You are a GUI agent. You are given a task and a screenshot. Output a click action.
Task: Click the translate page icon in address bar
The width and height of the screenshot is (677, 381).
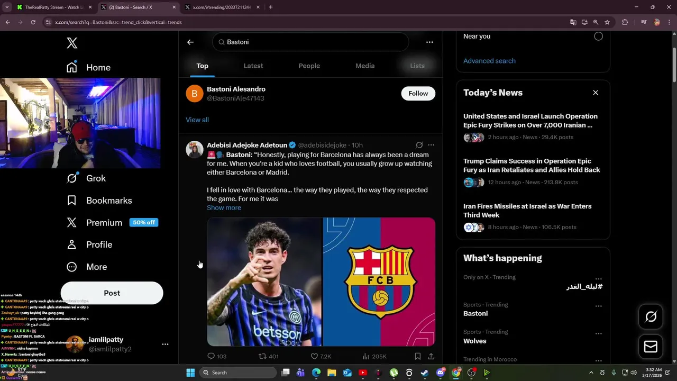[573, 22]
